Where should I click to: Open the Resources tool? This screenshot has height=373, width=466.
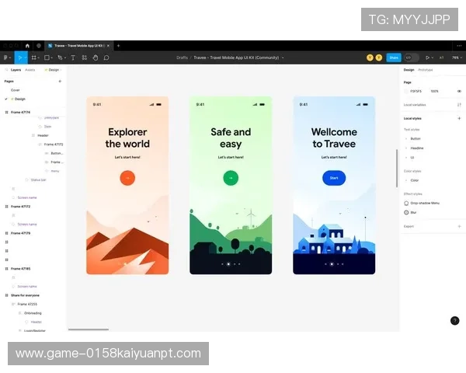(x=85, y=58)
